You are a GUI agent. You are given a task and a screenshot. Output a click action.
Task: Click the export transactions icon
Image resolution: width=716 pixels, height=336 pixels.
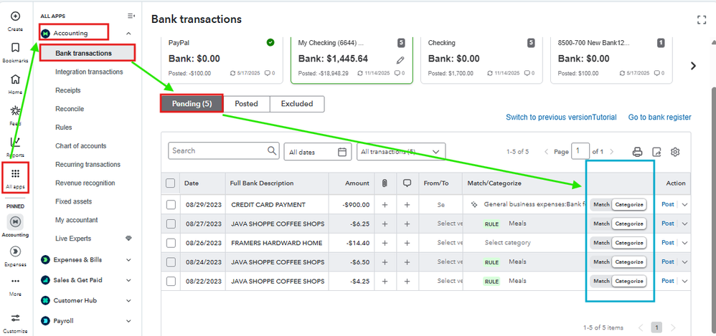coord(656,152)
